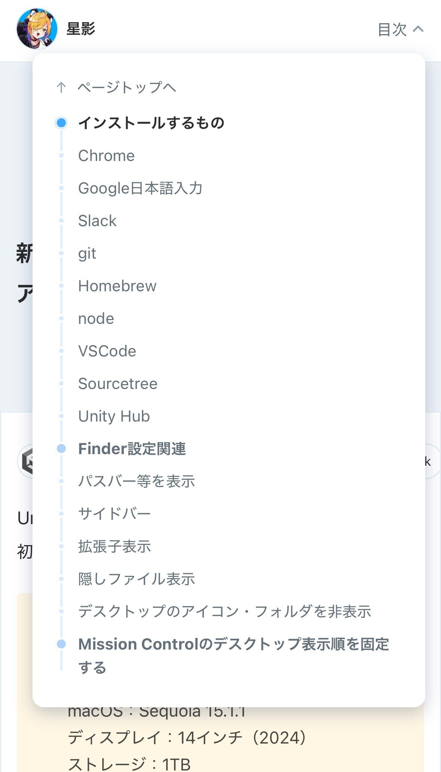Navigate to the VSCode section
Image resolution: width=441 pixels, height=772 pixels.
point(107,351)
